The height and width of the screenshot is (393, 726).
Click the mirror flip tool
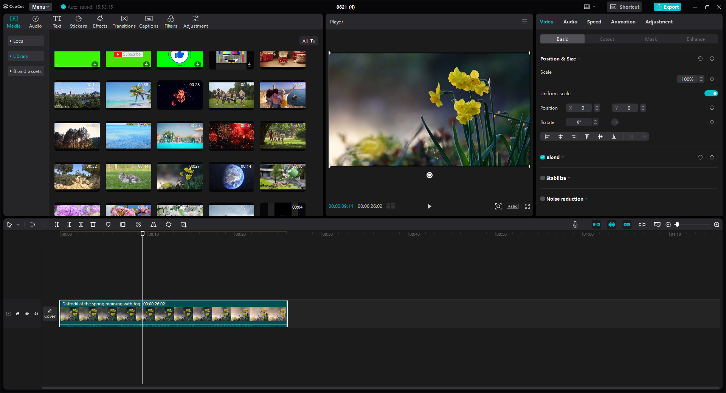[x=154, y=224]
